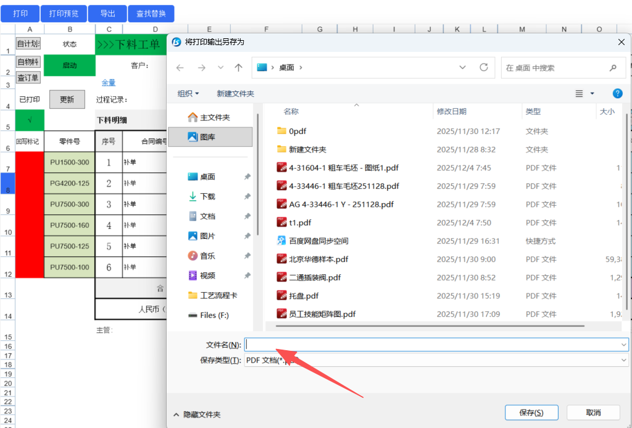Click the up-directory arrow icon

(x=239, y=67)
